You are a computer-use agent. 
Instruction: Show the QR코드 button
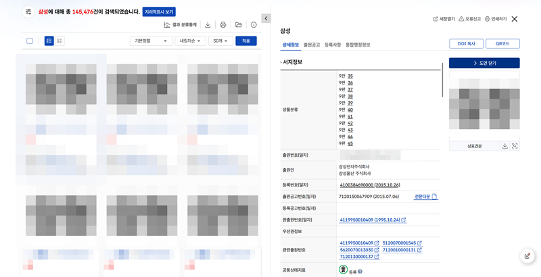502,44
